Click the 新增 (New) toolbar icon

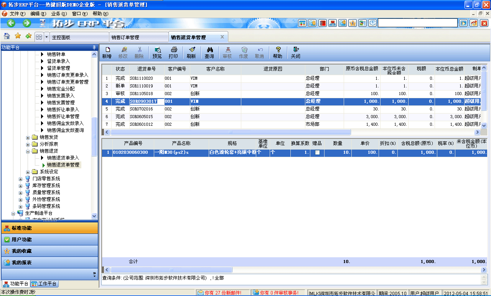(107, 52)
